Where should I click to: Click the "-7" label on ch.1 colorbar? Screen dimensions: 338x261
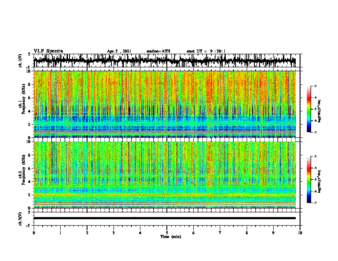(x=315, y=132)
